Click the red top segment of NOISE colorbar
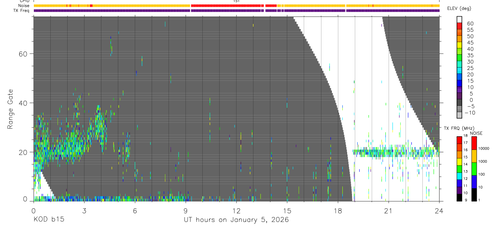 [474, 143]
